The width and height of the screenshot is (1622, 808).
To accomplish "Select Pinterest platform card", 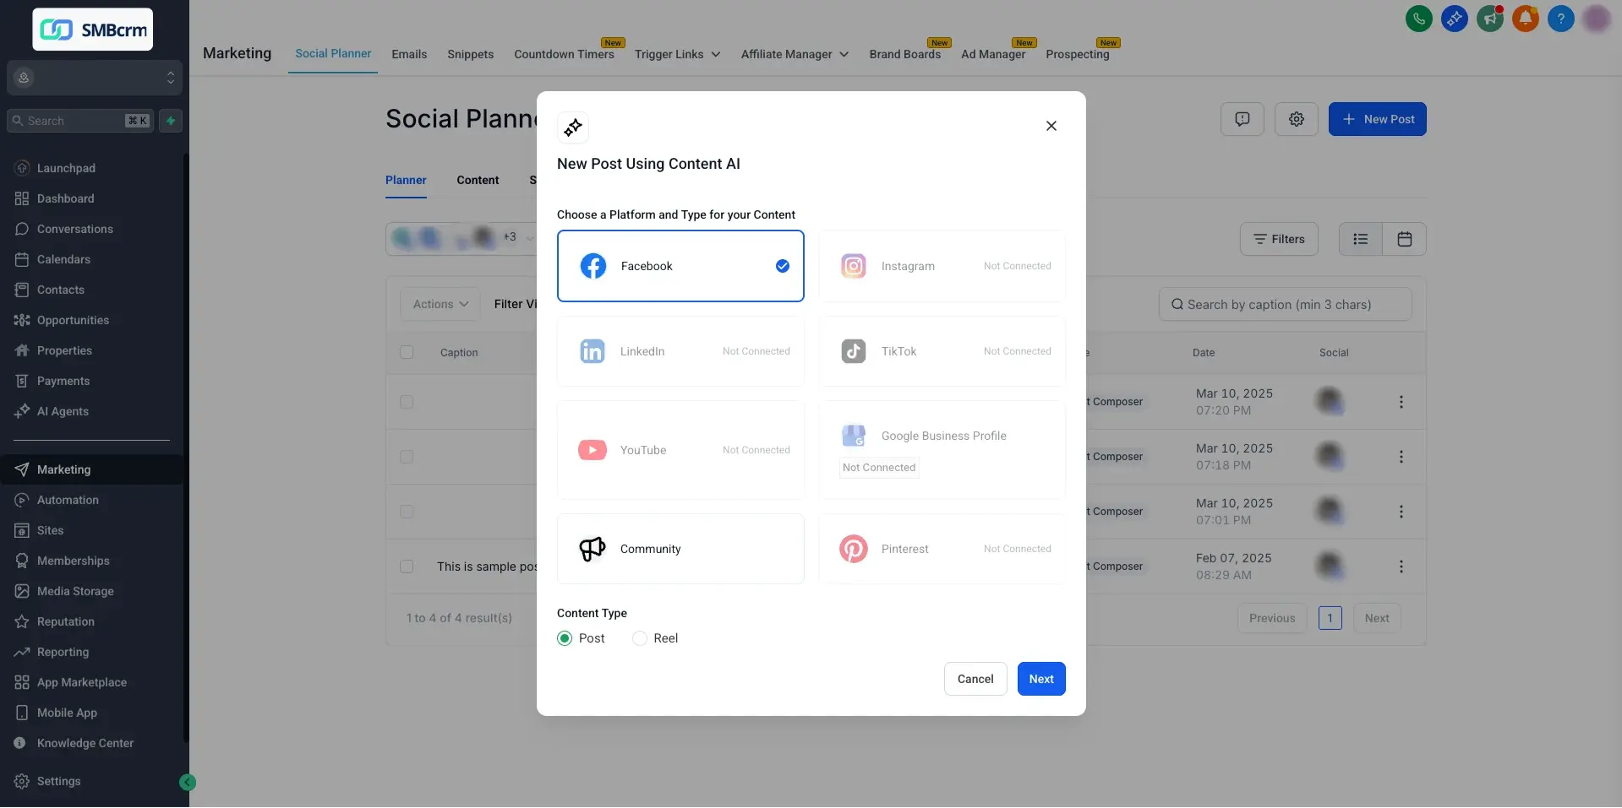I will point(942,549).
